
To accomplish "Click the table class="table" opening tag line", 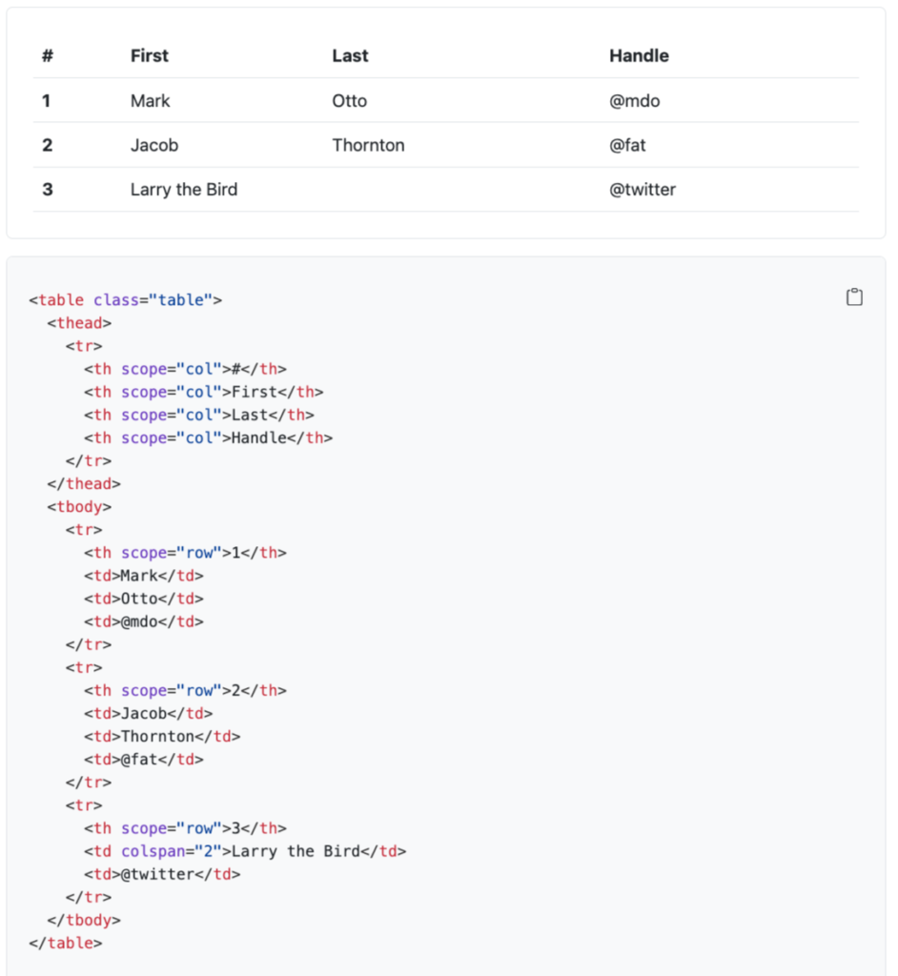I will (125, 300).
